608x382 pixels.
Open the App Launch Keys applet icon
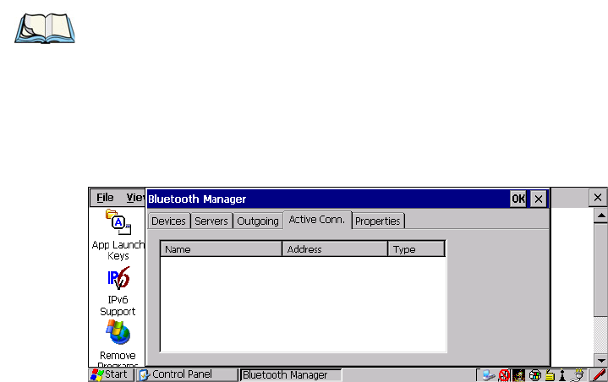[x=118, y=222]
